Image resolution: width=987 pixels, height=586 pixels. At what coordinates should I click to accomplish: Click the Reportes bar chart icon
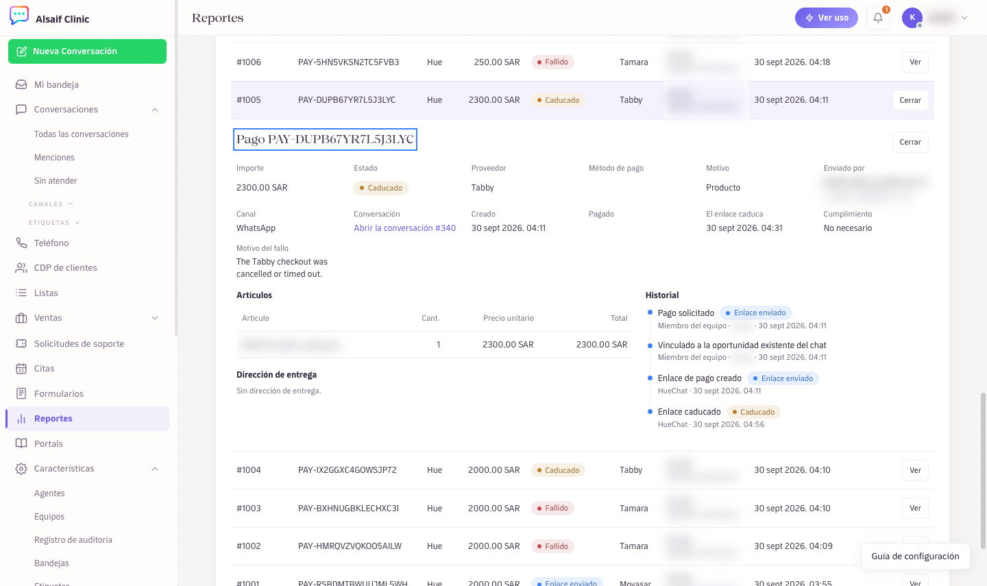[21, 419]
